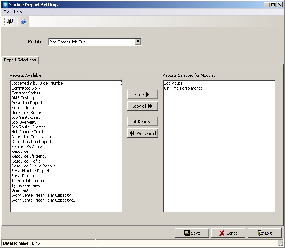Click the Remove button
The image size is (285, 248).
click(143, 122)
